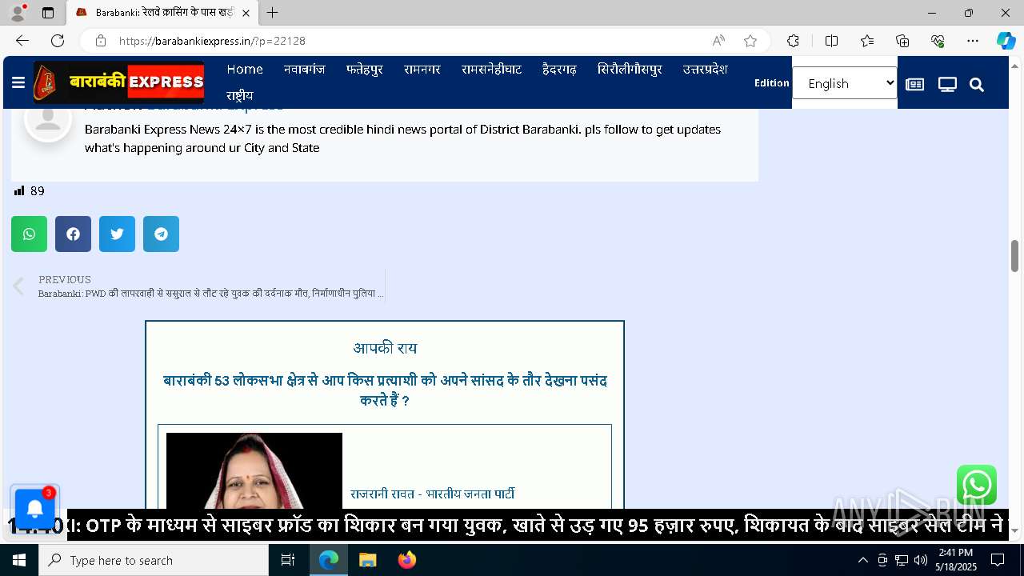
Task: Click the taskbar search box
Action: click(154, 560)
